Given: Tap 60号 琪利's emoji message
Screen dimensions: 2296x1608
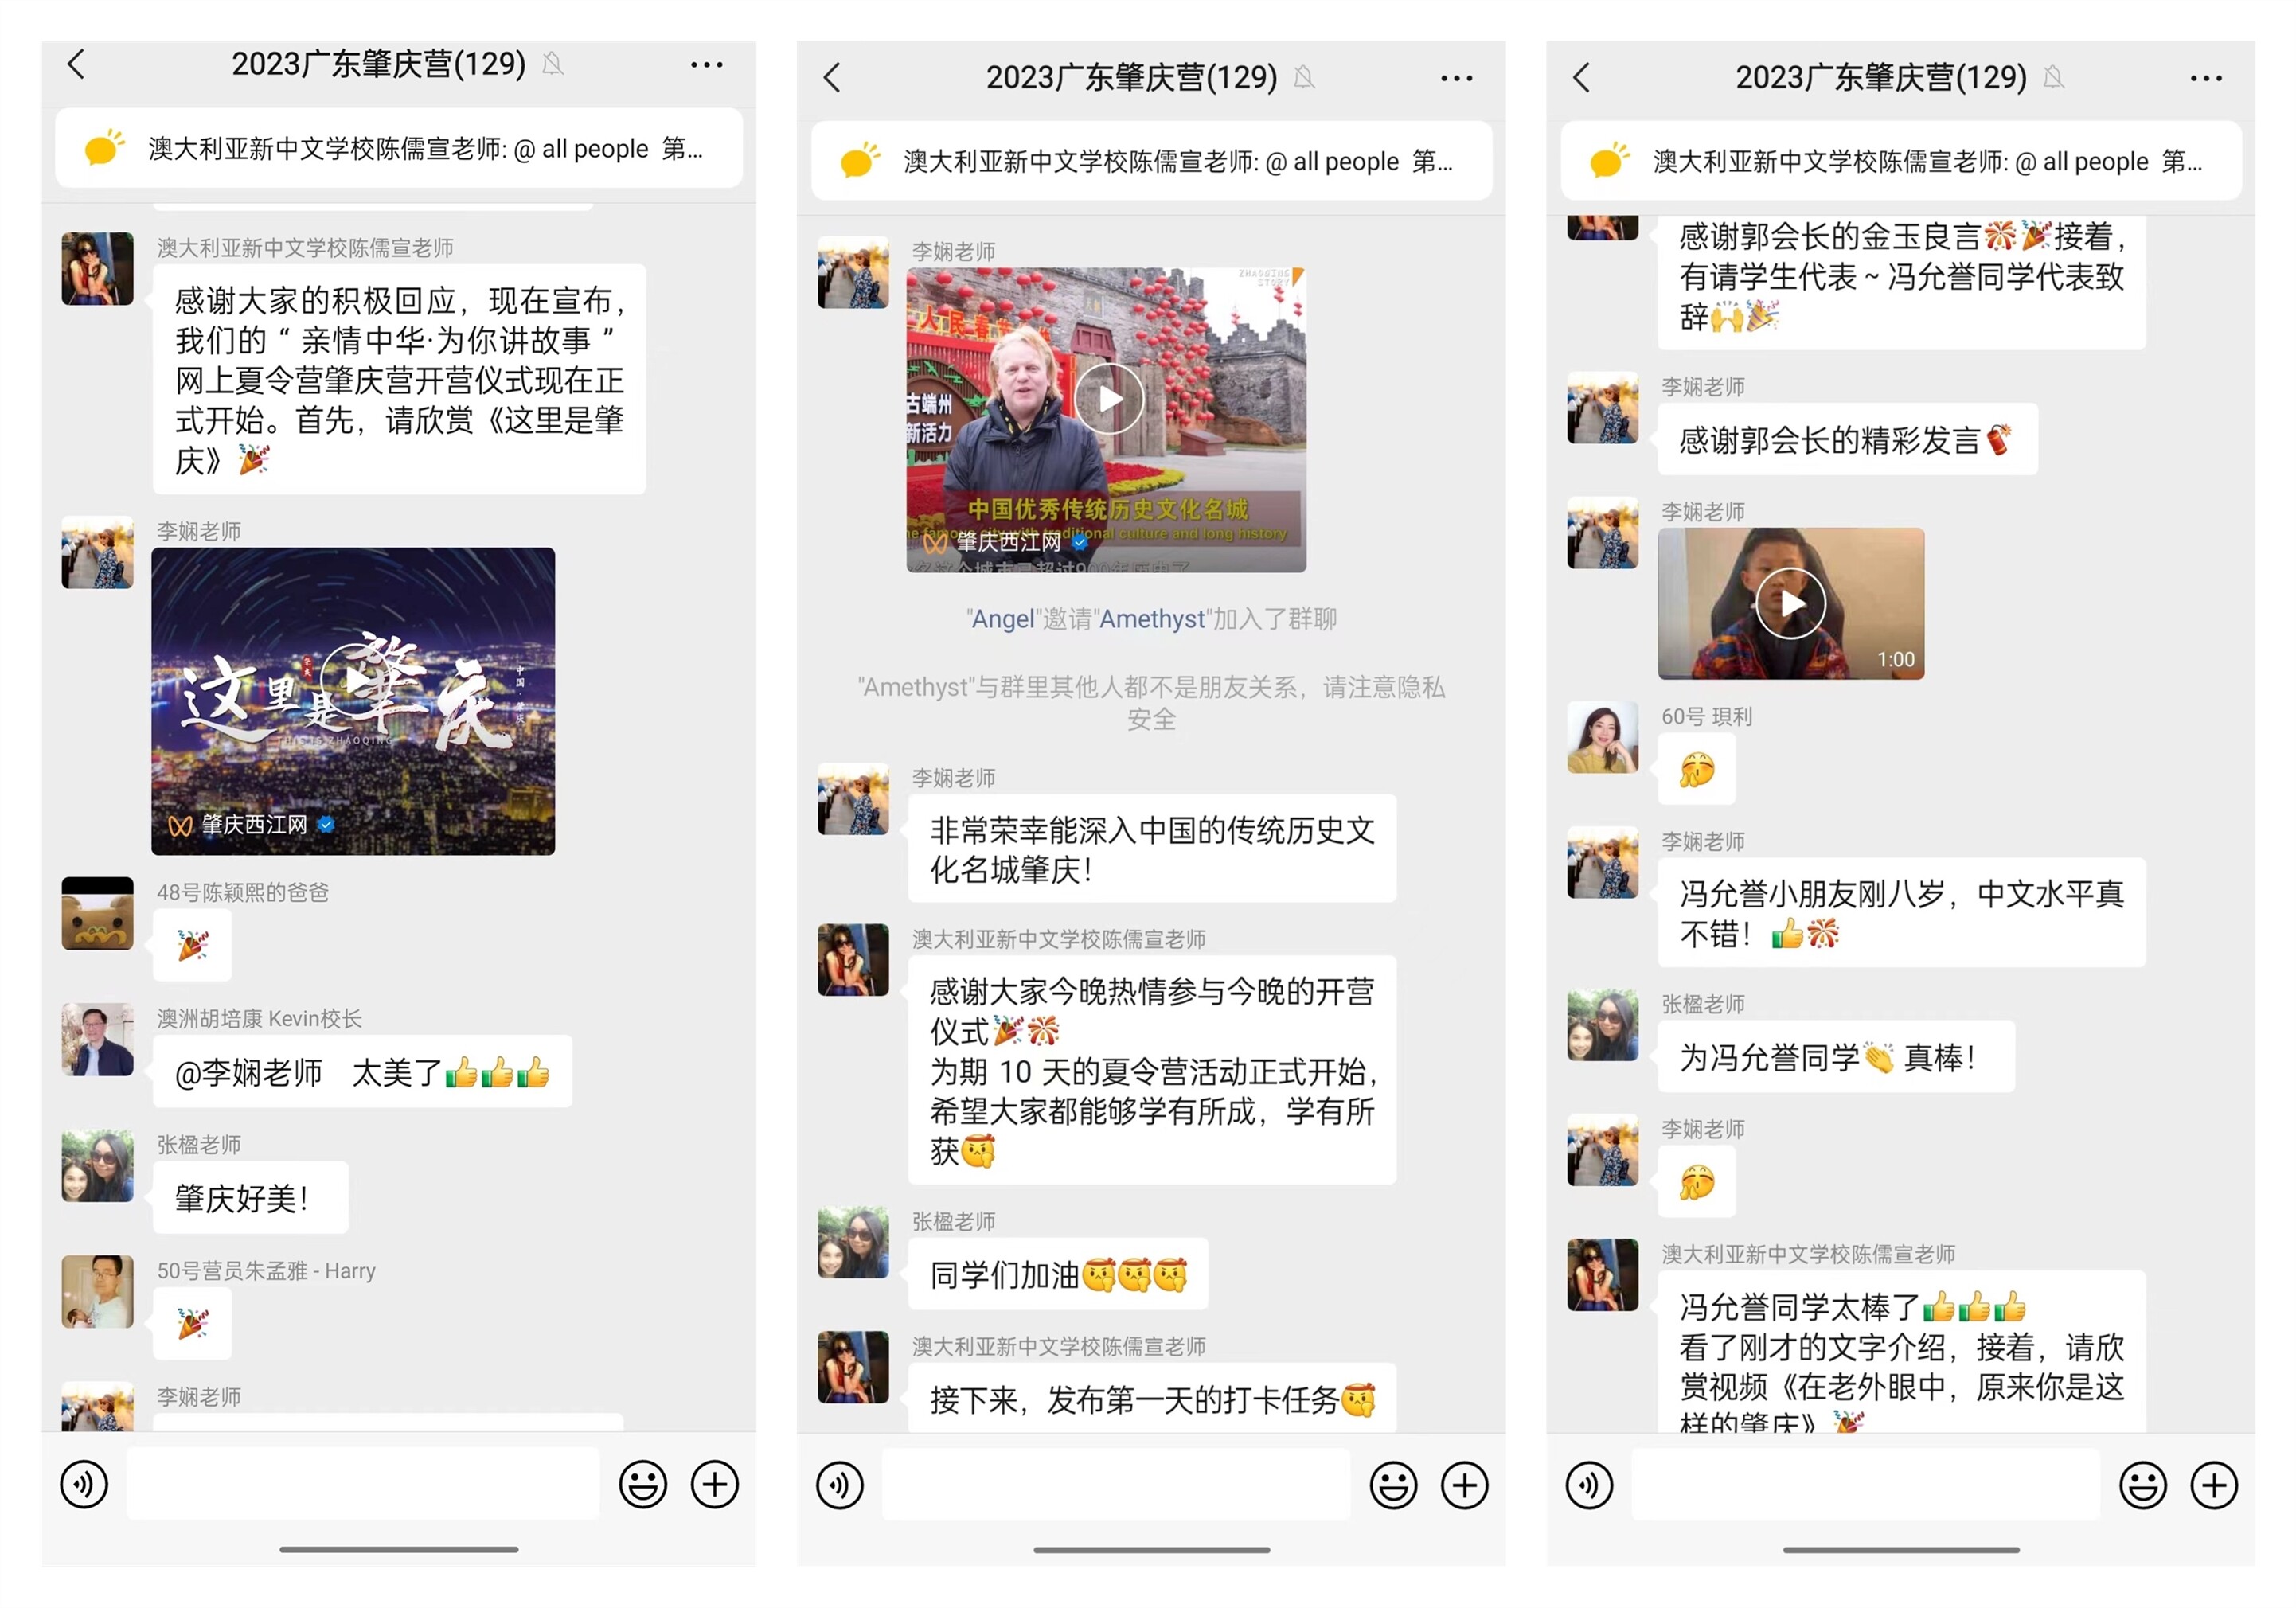Looking at the screenshot, I should (1697, 769).
